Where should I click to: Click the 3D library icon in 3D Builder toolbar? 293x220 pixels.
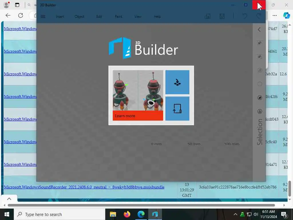207,16
